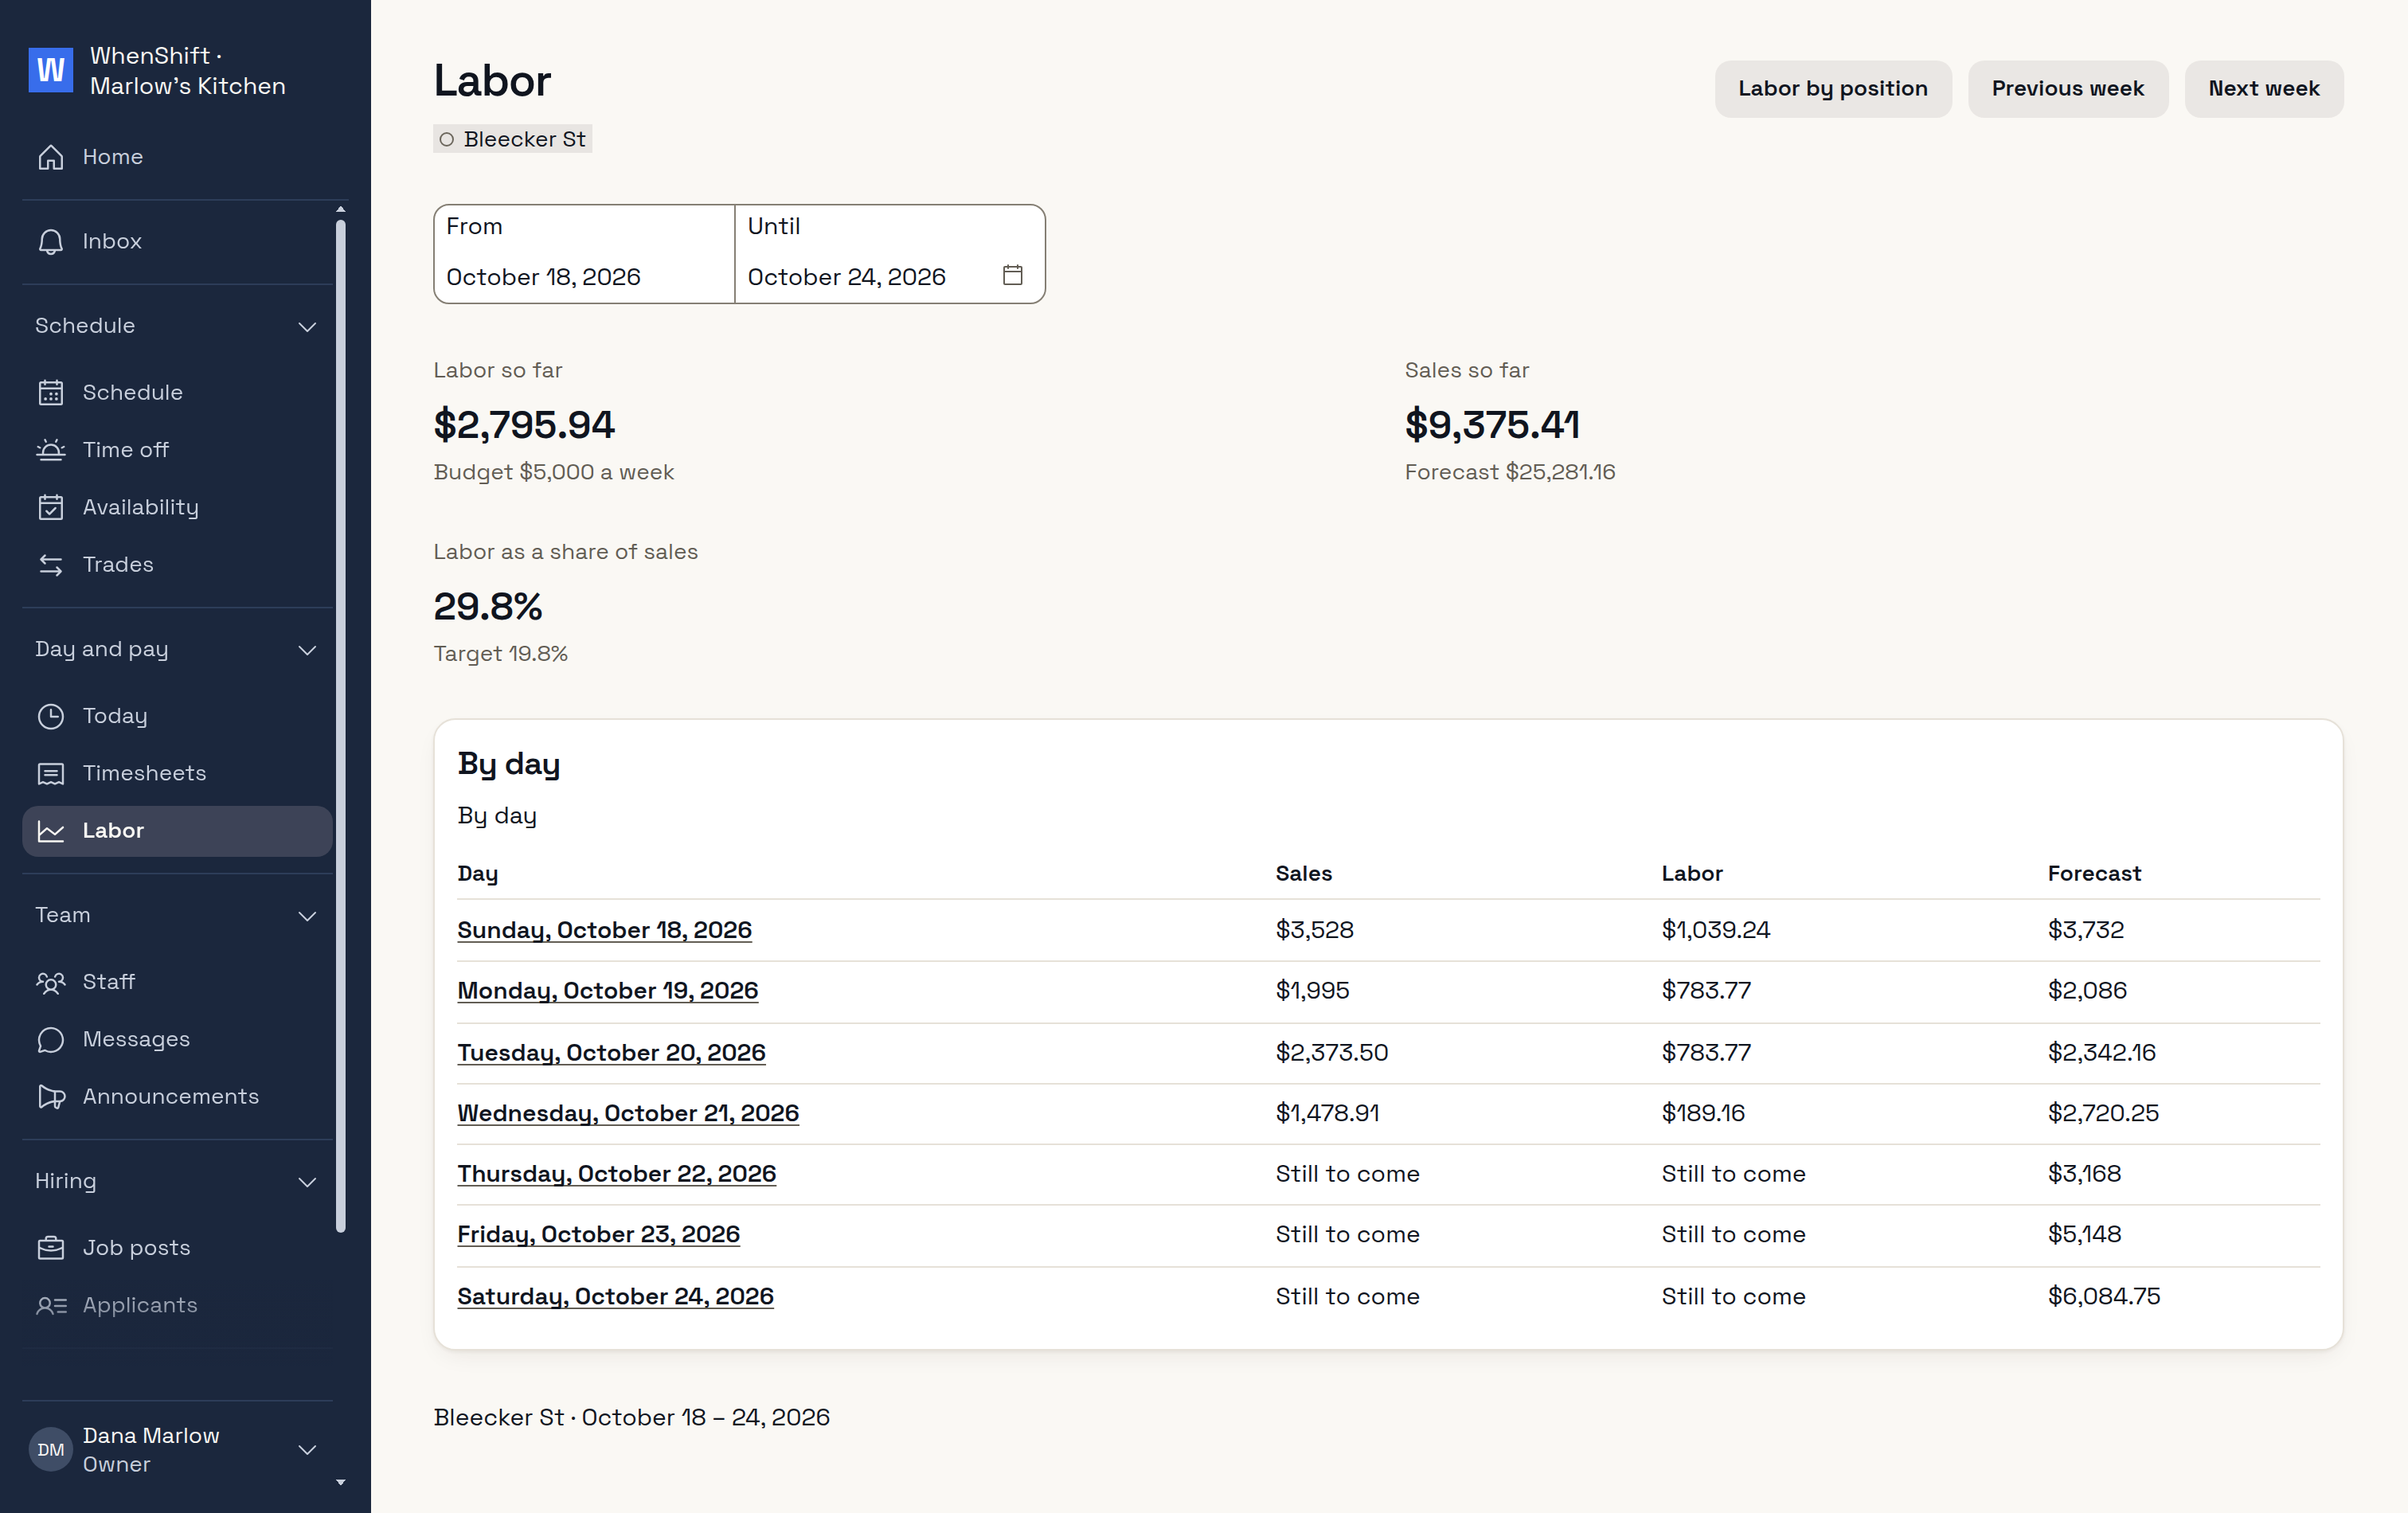Screen dimensions: 2408x1513
Task: Open Schedule via its calendar grid icon
Action: (51, 393)
